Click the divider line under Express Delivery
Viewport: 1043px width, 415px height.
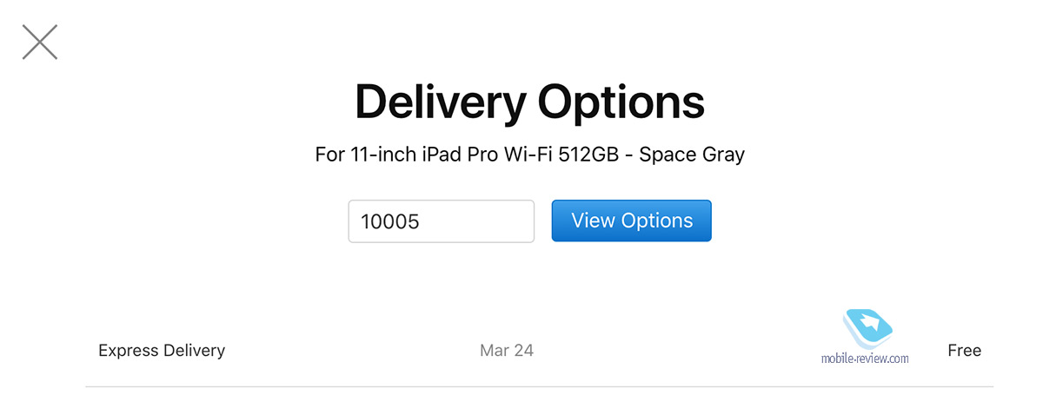point(539,386)
